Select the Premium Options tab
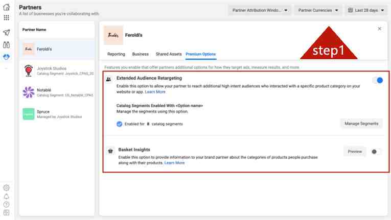The height and width of the screenshot is (220, 391). (201, 54)
